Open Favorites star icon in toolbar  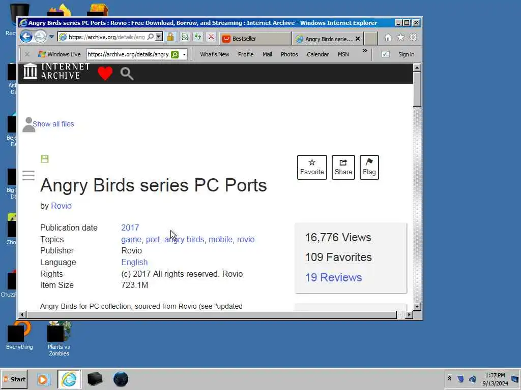tap(401, 38)
